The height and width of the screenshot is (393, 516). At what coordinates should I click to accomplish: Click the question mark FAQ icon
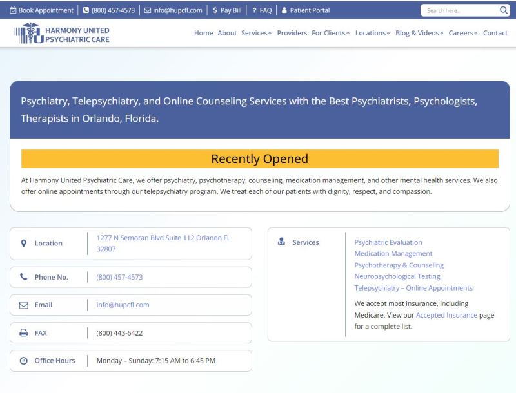(x=254, y=10)
